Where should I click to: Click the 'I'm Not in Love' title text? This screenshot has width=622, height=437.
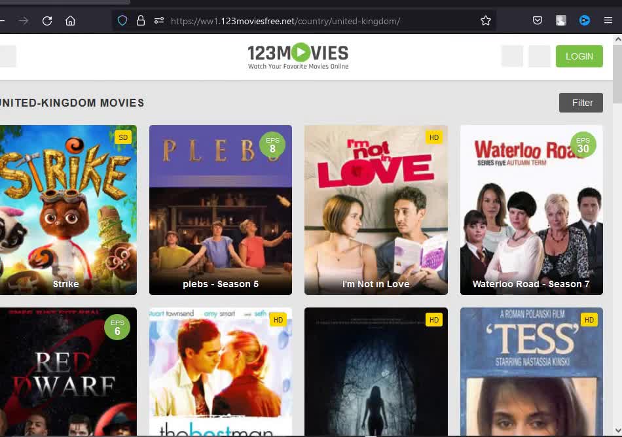click(x=376, y=284)
